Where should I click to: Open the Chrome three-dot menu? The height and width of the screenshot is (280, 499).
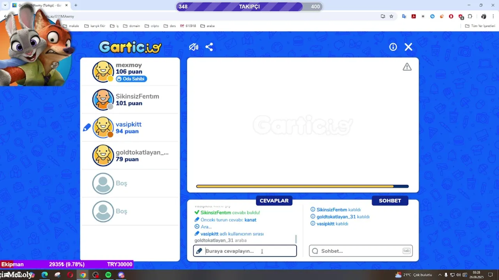click(x=493, y=16)
